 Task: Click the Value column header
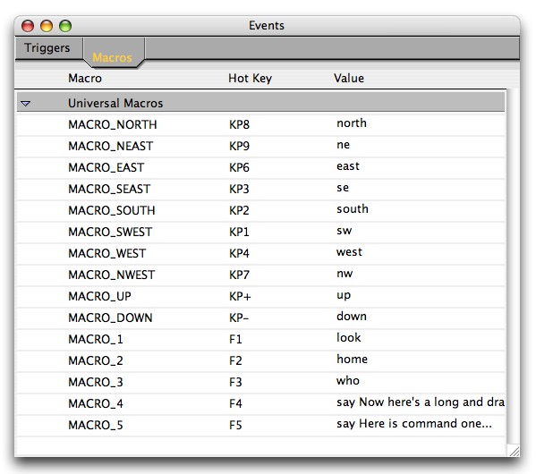pyautogui.click(x=349, y=79)
